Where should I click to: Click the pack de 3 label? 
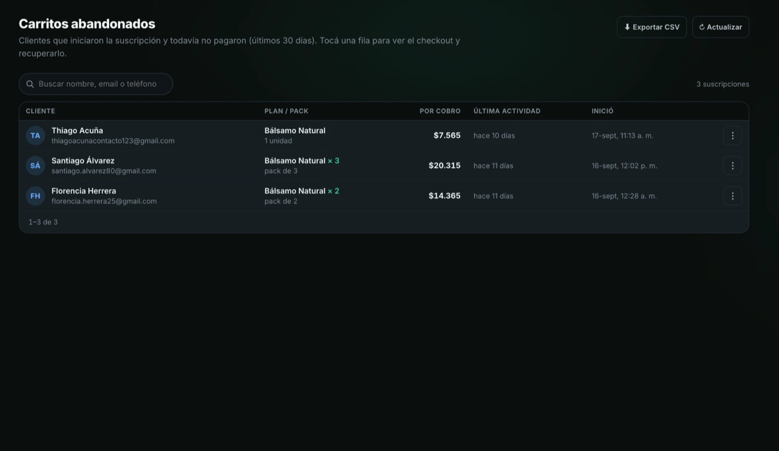pyautogui.click(x=281, y=171)
